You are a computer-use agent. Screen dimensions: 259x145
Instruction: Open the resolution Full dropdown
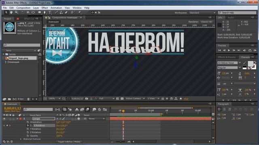[107, 99]
